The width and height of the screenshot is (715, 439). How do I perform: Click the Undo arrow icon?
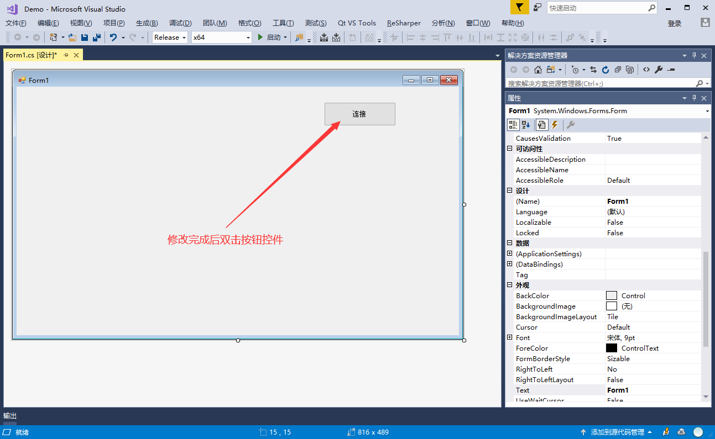coord(113,38)
